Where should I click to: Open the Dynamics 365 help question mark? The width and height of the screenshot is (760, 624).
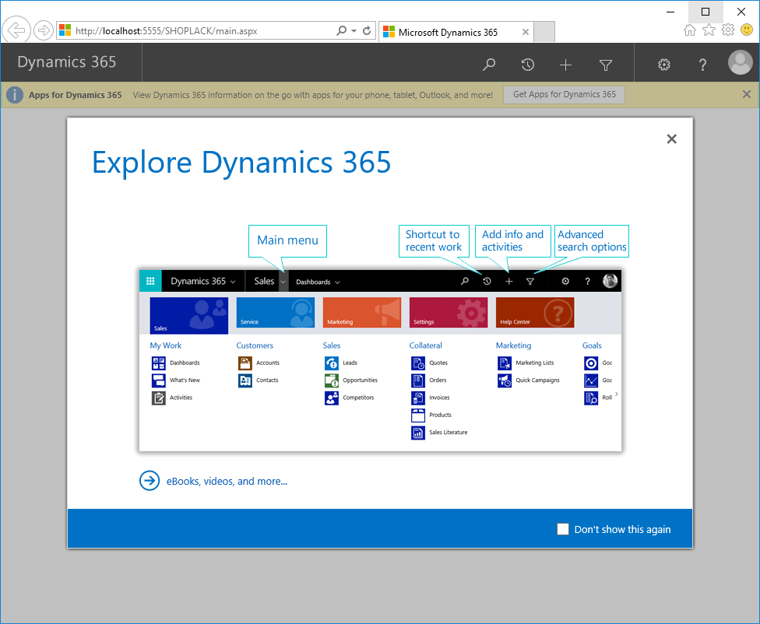(x=702, y=65)
